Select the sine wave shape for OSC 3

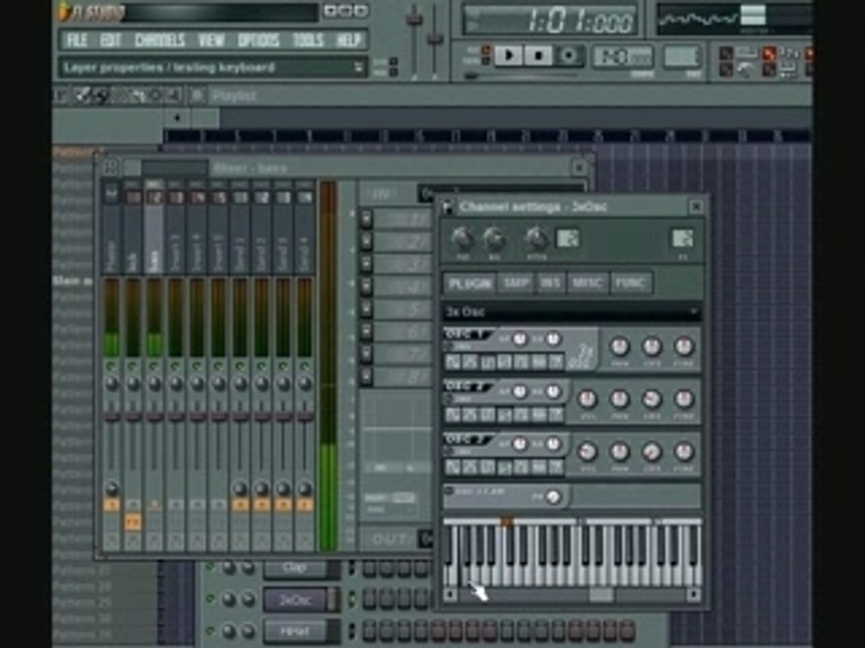pyautogui.click(x=452, y=467)
